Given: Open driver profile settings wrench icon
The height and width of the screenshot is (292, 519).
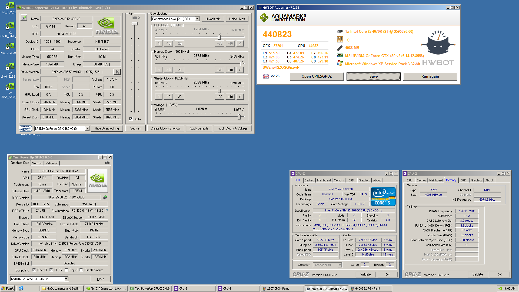Looking at the screenshot, I should pyautogui.click(x=117, y=72).
